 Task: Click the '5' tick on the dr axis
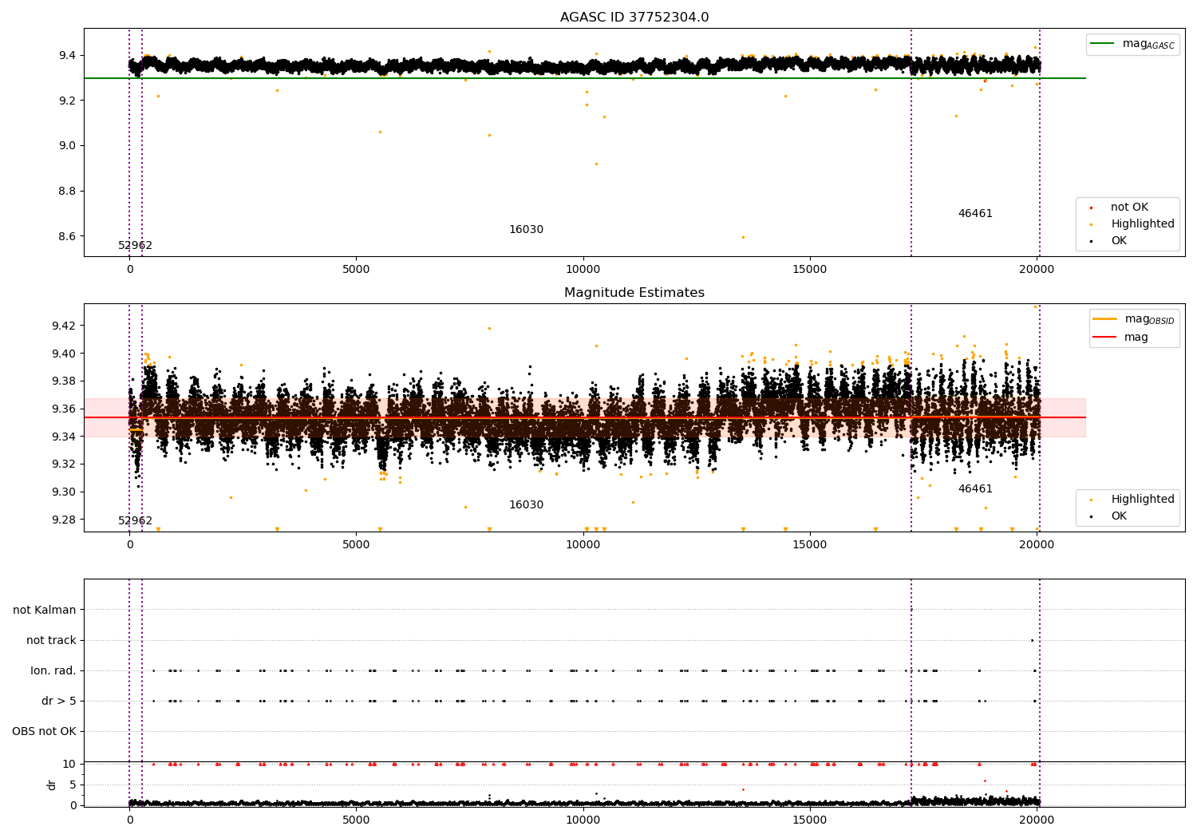click(x=73, y=785)
